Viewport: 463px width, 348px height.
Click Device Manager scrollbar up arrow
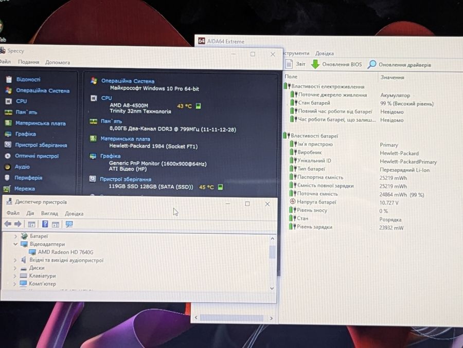pyautogui.click(x=272, y=239)
